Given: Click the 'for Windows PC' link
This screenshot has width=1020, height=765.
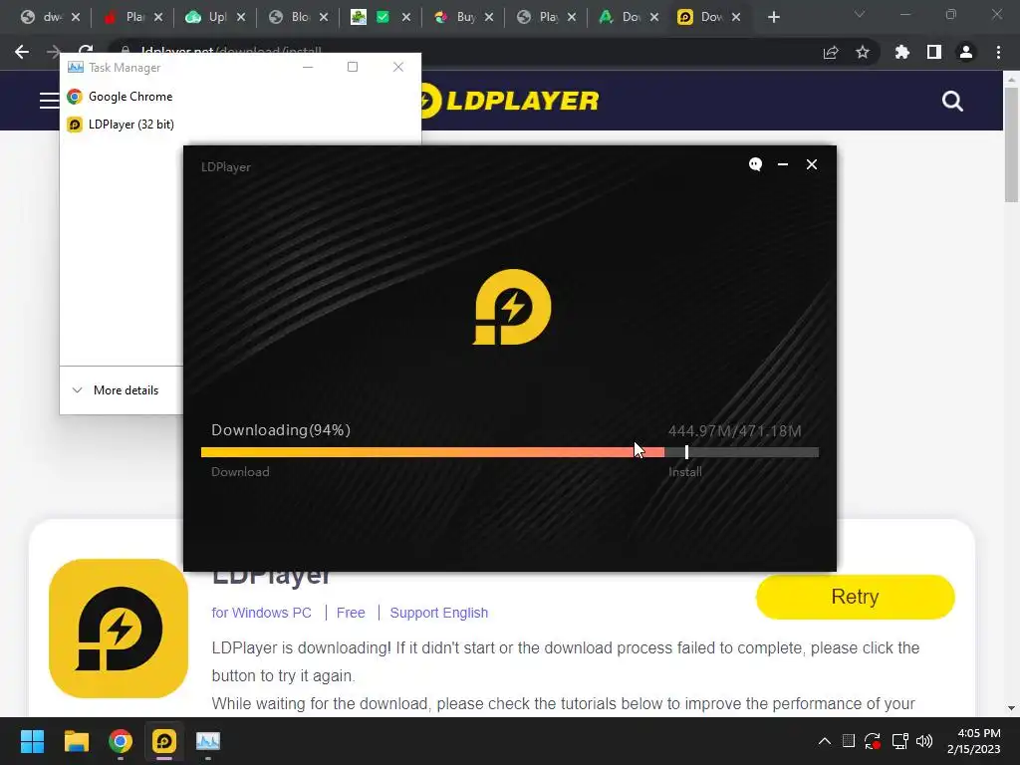Looking at the screenshot, I should point(262,613).
